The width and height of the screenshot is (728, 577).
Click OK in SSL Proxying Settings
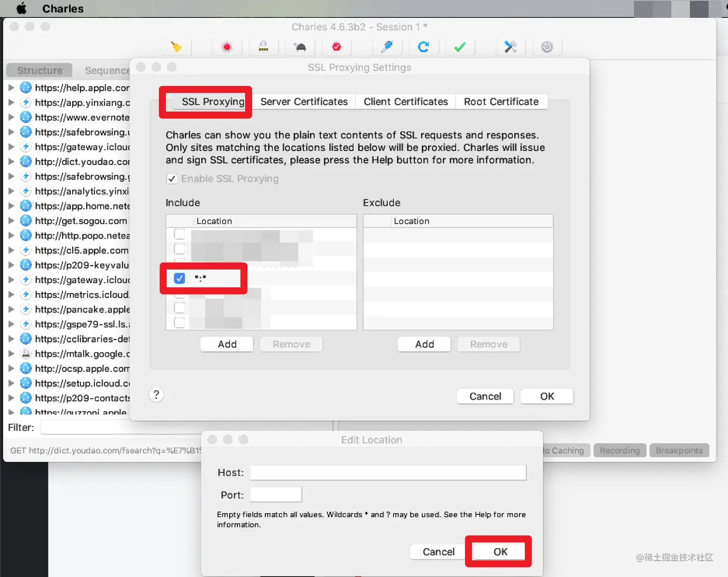(x=547, y=396)
